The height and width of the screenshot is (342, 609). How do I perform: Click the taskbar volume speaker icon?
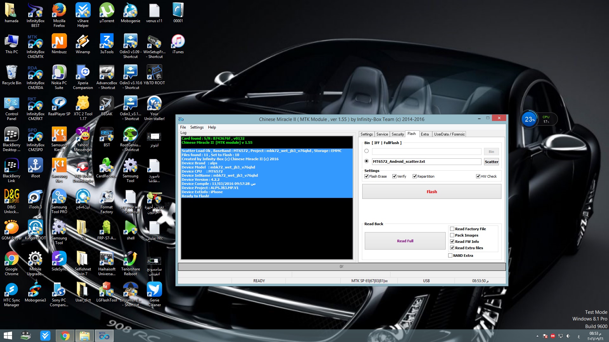click(568, 336)
